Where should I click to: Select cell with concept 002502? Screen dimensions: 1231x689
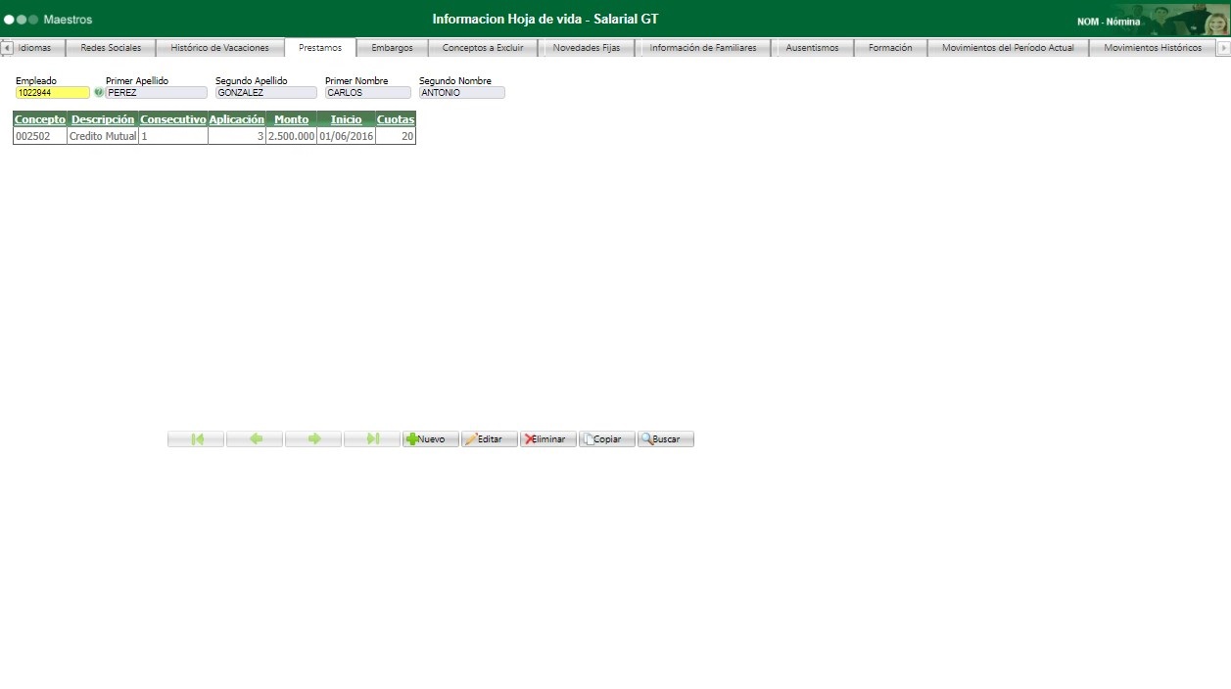pos(40,137)
